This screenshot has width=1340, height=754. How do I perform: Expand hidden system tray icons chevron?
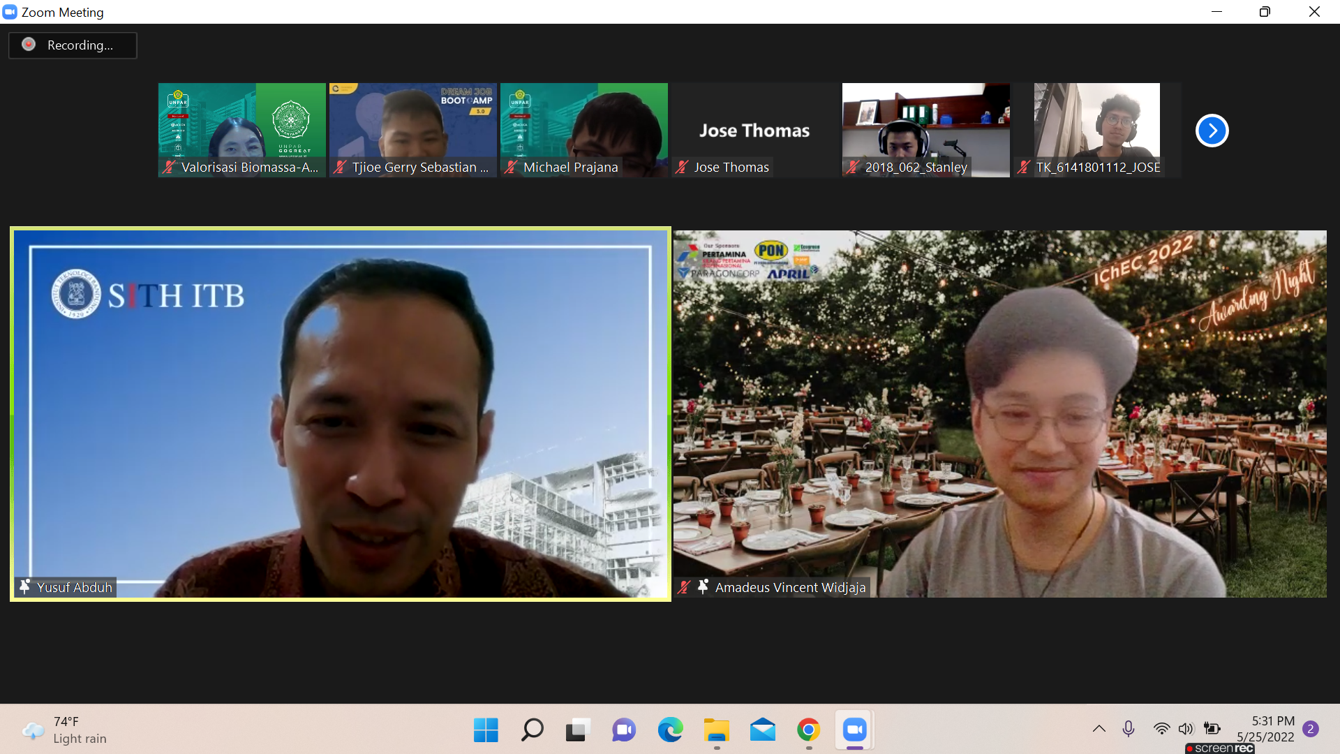coord(1099,729)
